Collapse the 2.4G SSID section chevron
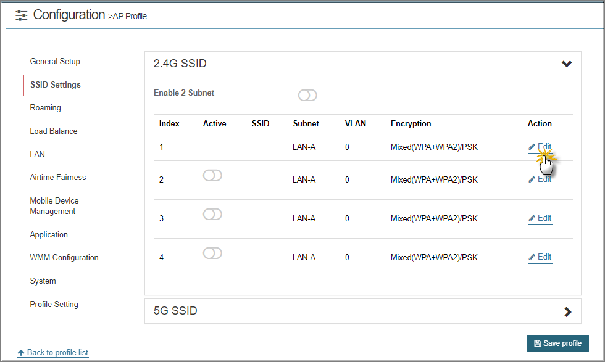Viewport: 605px width, 362px height. point(567,64)
